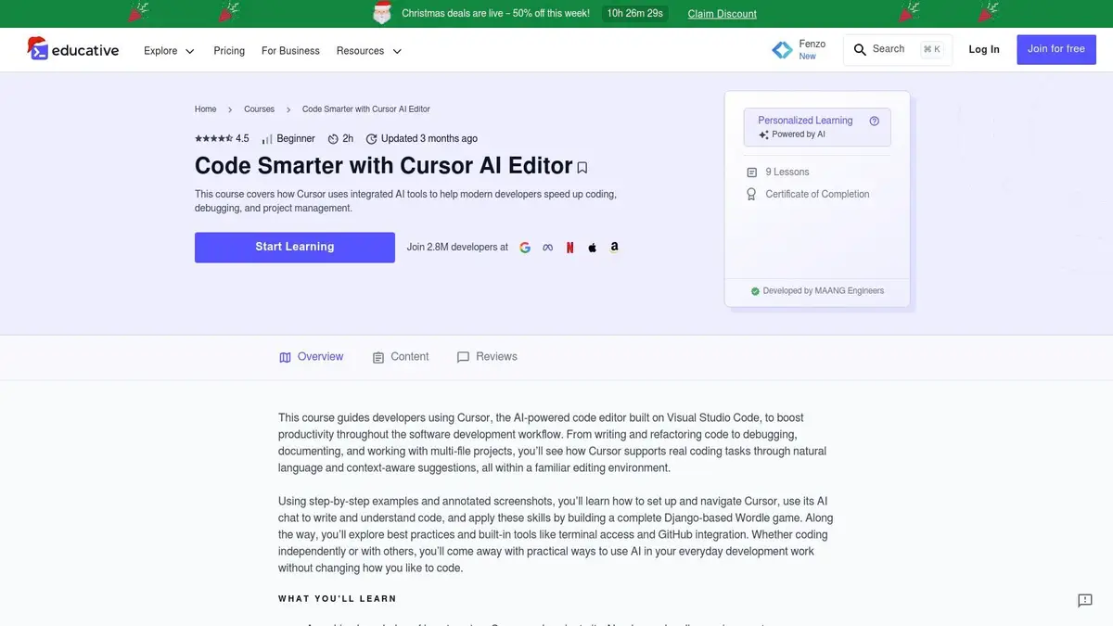Open the Pricing page
This screenshot has width=1113, height=626.
click(229, 51)
